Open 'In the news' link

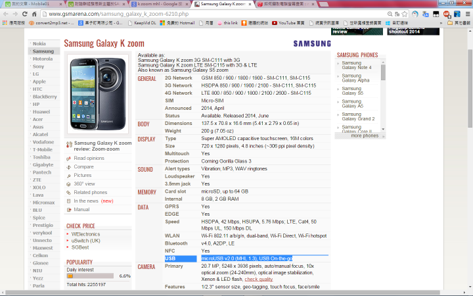click(x=86, y=201)
